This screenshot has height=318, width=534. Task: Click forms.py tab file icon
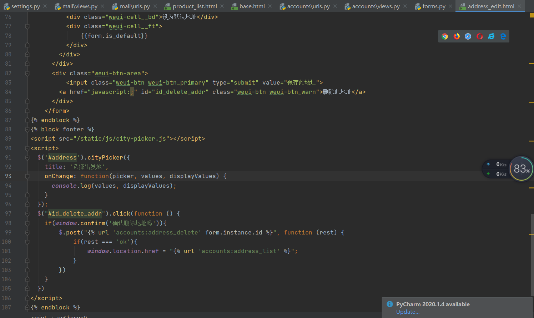click(418, 6)
